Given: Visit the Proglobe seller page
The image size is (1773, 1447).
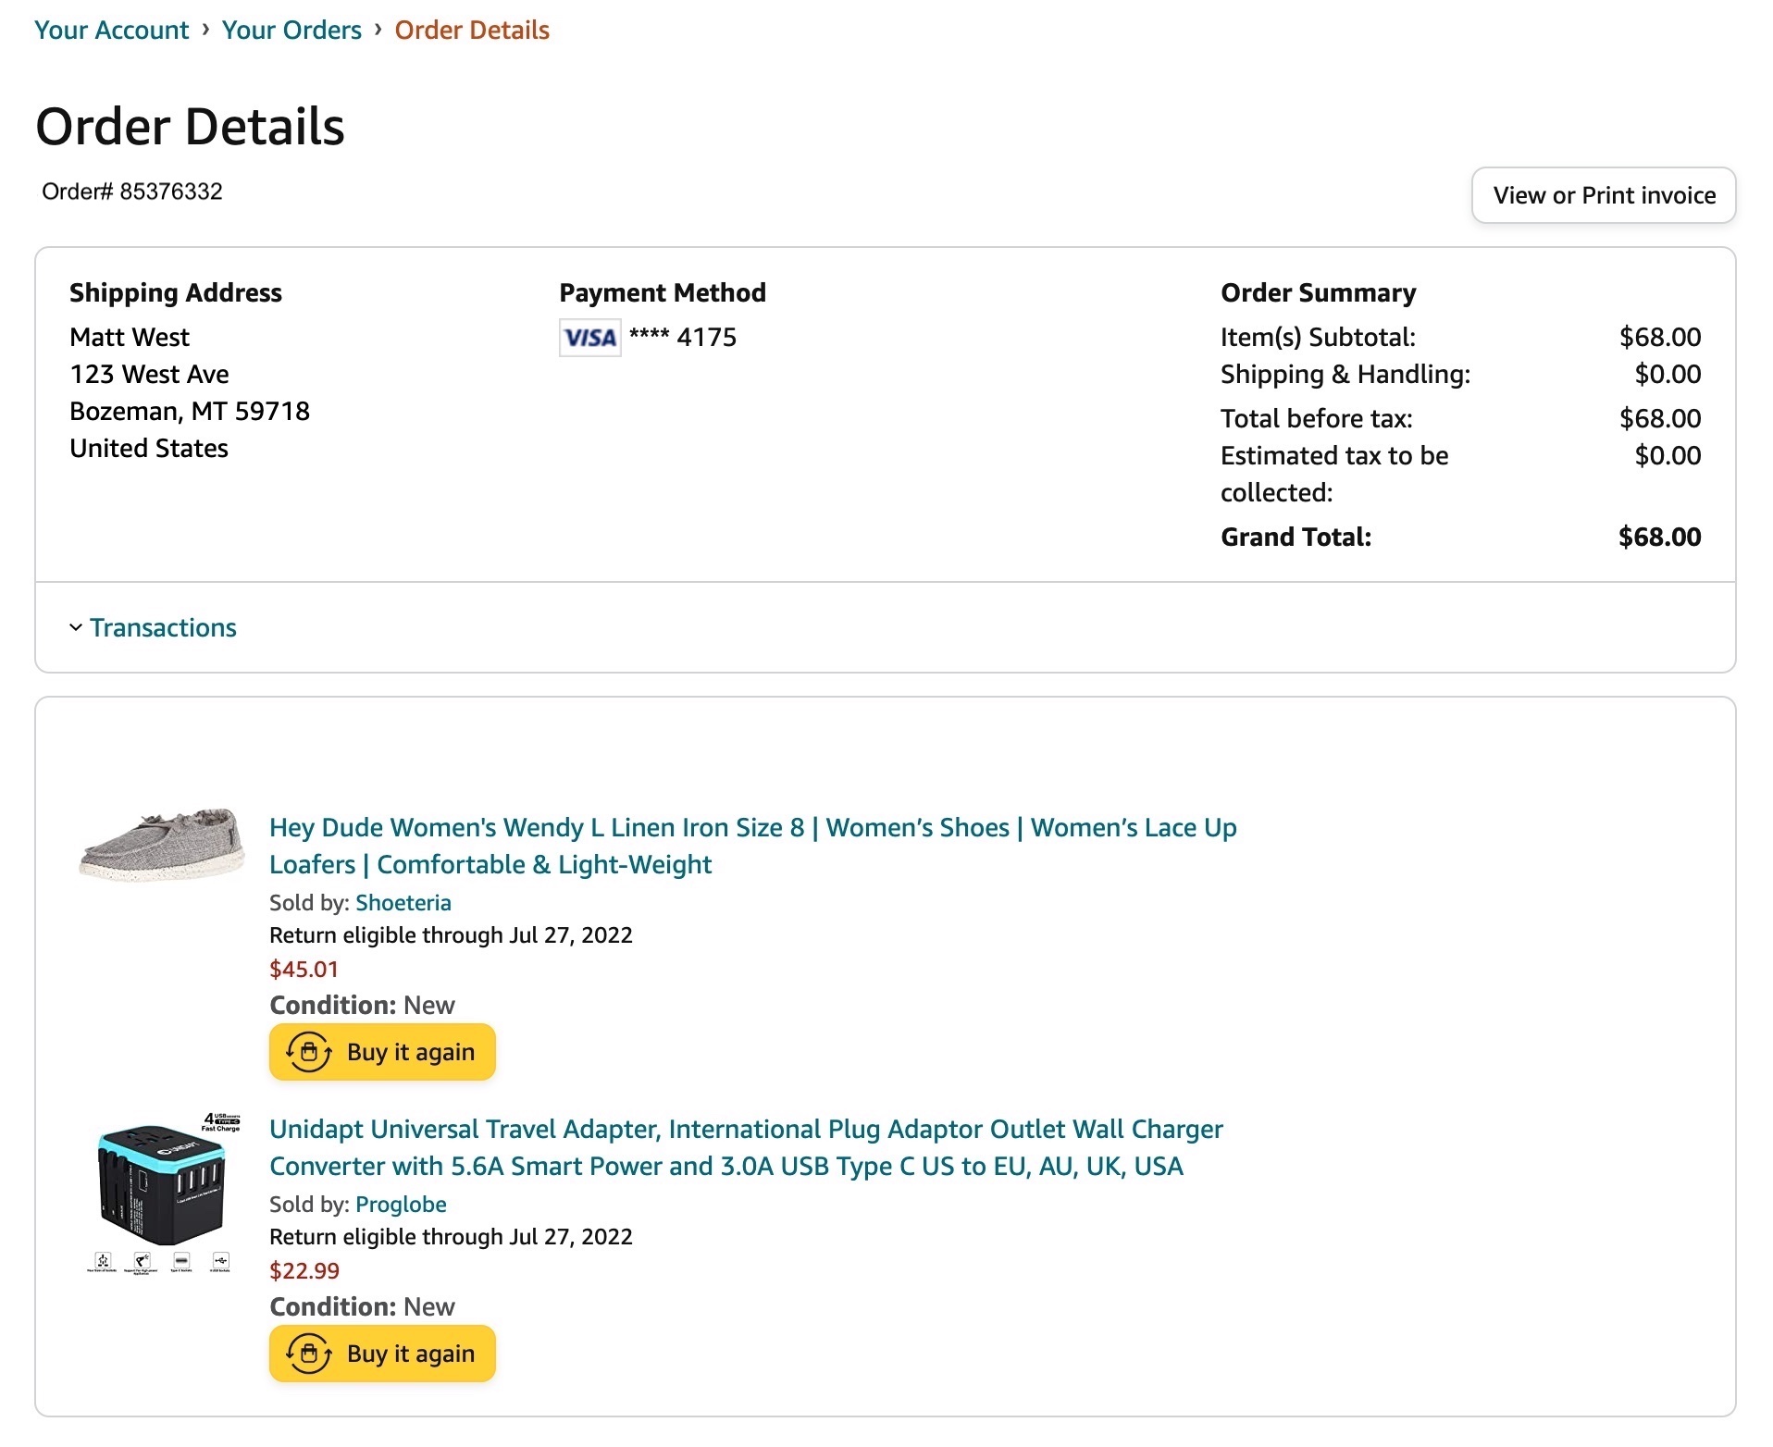Looking at the screenshot, I should [401, 1204].
